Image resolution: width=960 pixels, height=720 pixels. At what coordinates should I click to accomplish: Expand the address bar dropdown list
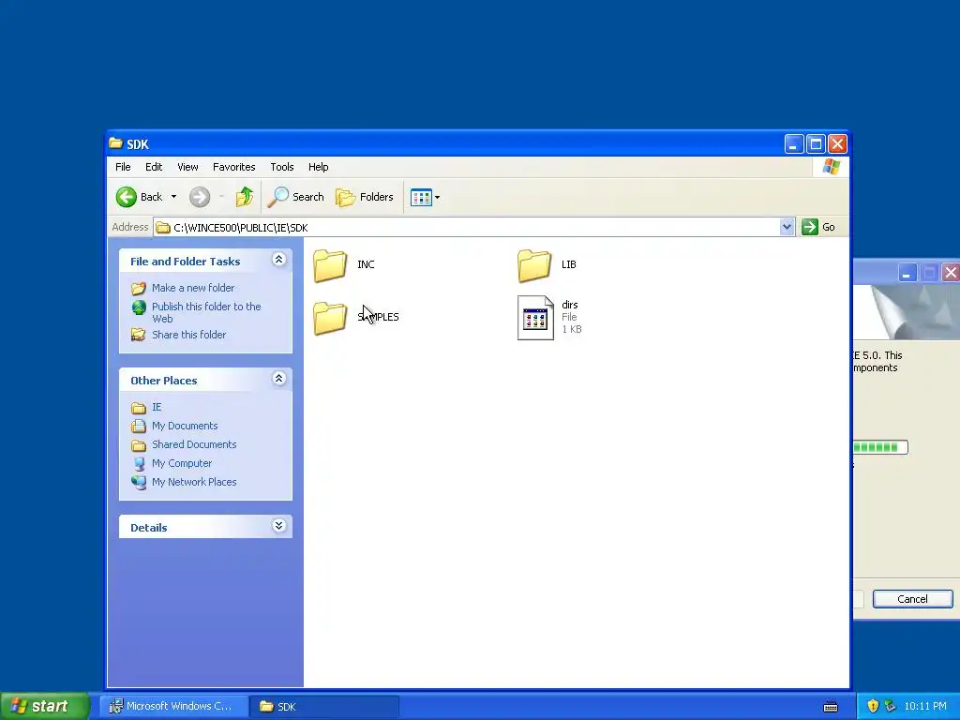pyautogui.click(x=787, y=227)
